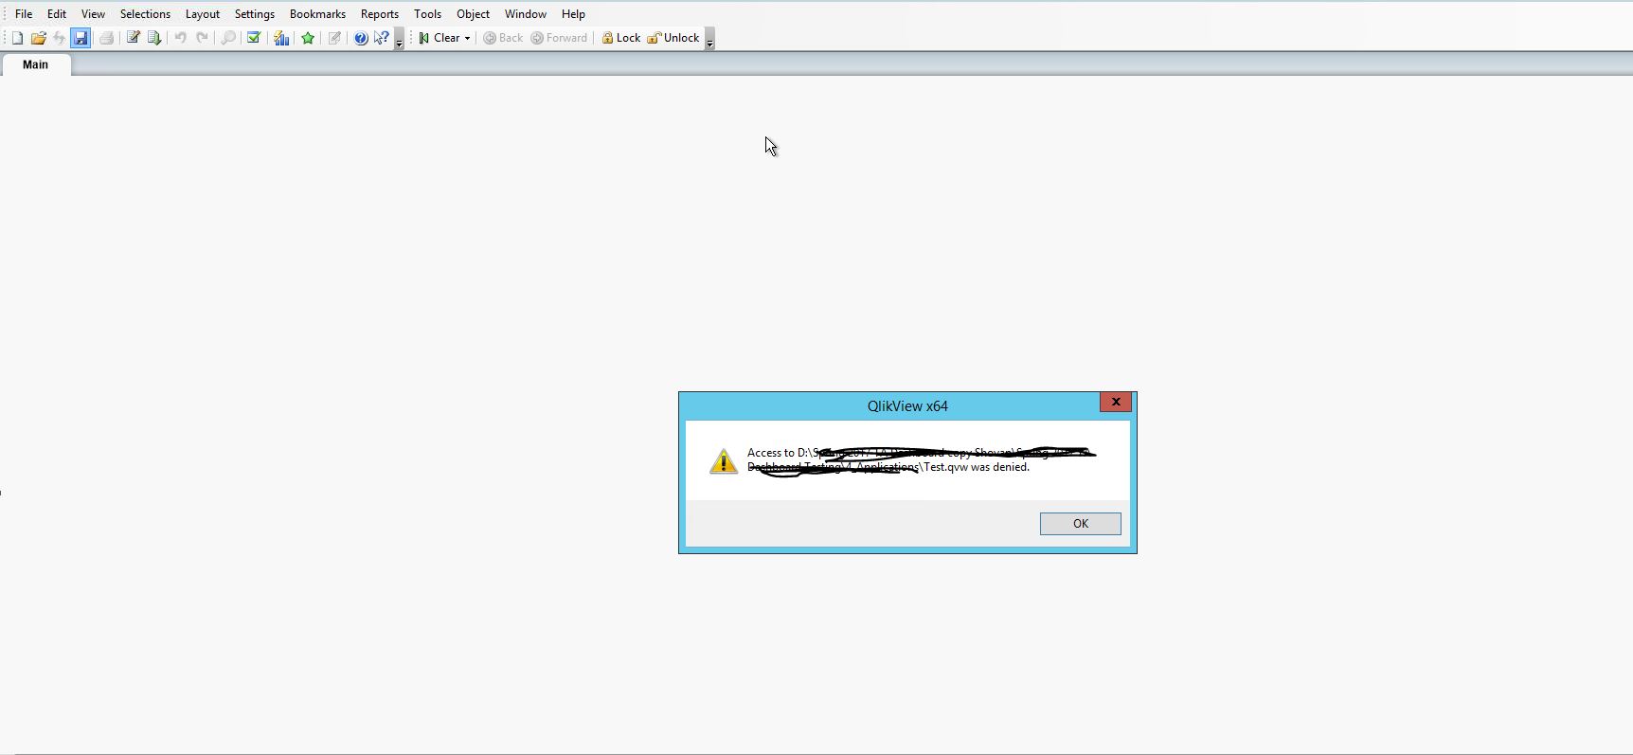Screen dimensions: 1633x755
Task: Open the File menu
Action: tap(24, 14)
